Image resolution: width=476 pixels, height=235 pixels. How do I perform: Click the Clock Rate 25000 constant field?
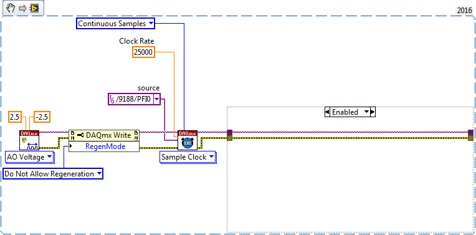[x=143, y=52]
